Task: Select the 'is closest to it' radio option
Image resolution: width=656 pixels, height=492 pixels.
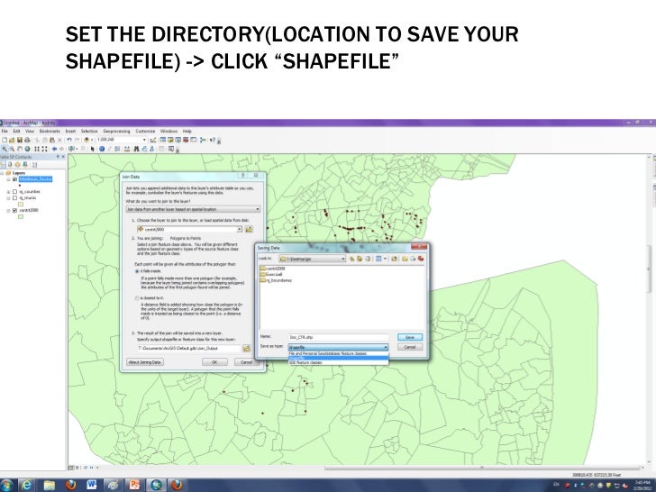Action: [135, 296]
